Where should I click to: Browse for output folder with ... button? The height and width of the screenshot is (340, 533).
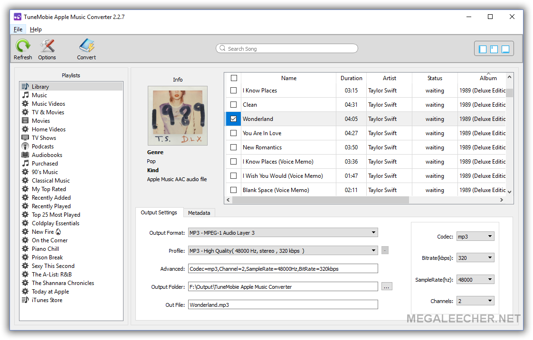pos(387,286)
